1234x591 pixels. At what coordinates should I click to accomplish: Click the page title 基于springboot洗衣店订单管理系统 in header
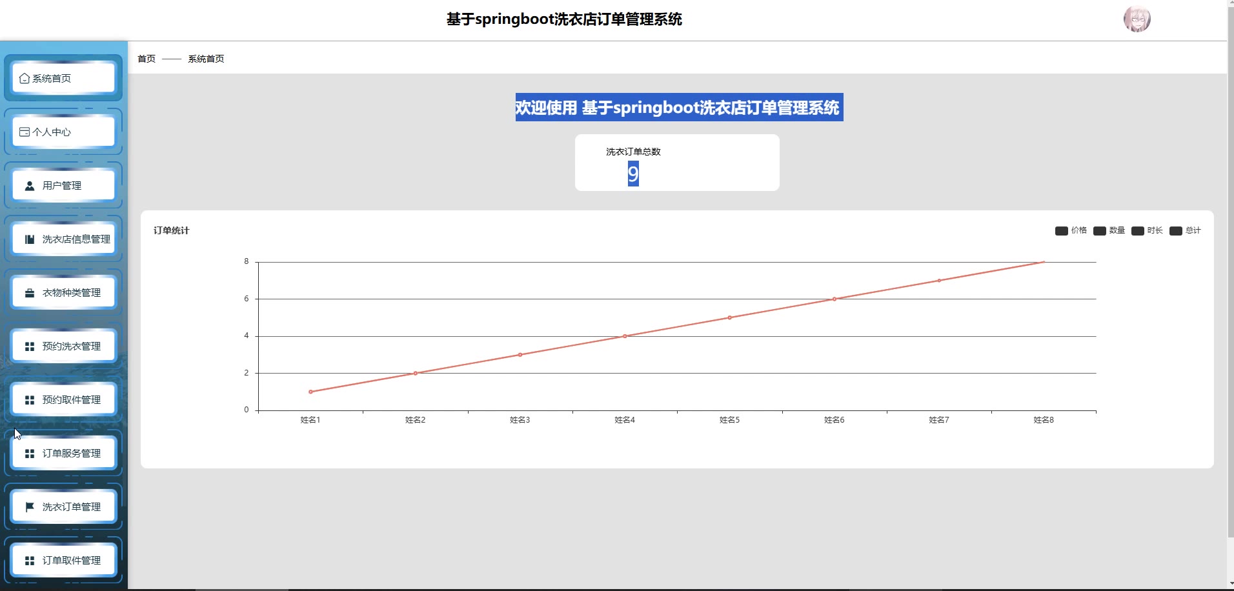pos(564,19)
